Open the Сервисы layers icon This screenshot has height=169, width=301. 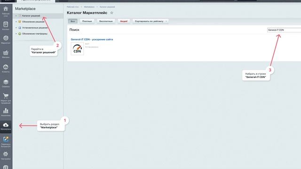click(6, 82)
